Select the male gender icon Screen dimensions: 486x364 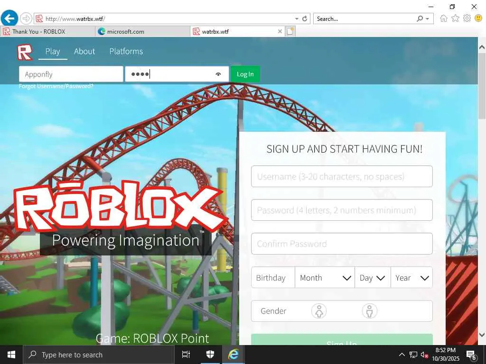[369, 311]
